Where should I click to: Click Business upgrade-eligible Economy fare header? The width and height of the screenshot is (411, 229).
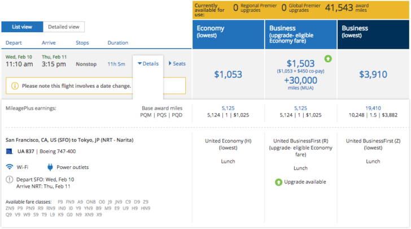coord(301,34)
